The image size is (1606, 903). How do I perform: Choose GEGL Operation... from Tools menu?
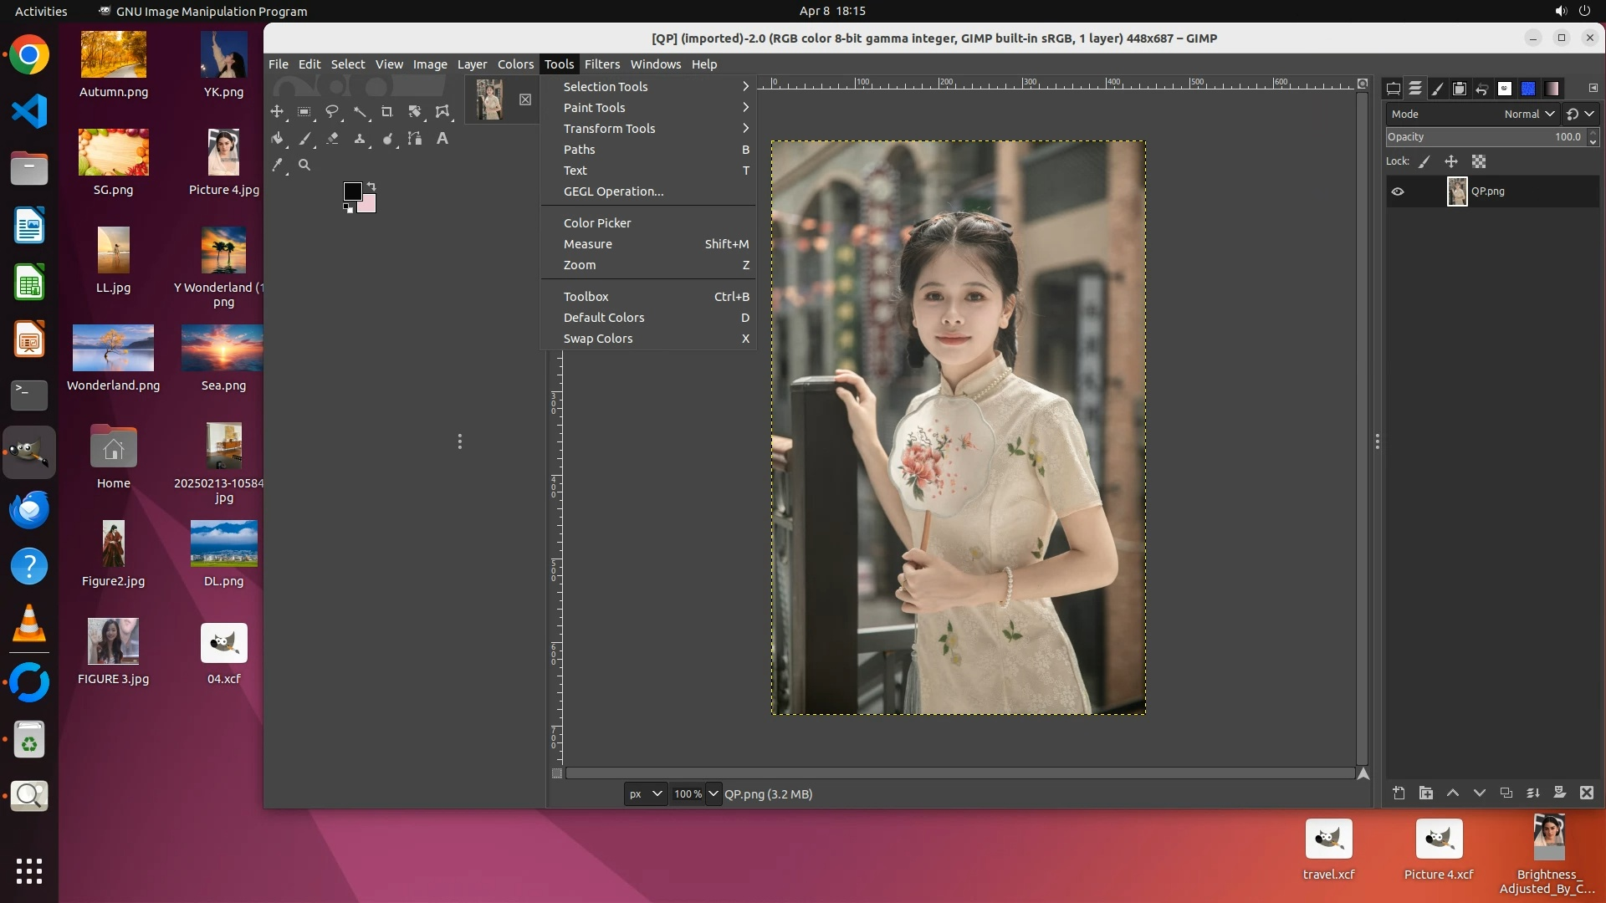613,191
